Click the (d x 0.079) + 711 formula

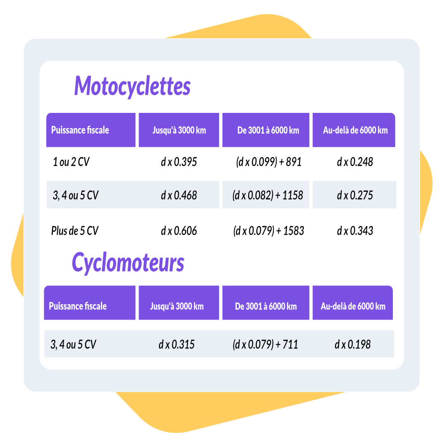click(265, 344)
